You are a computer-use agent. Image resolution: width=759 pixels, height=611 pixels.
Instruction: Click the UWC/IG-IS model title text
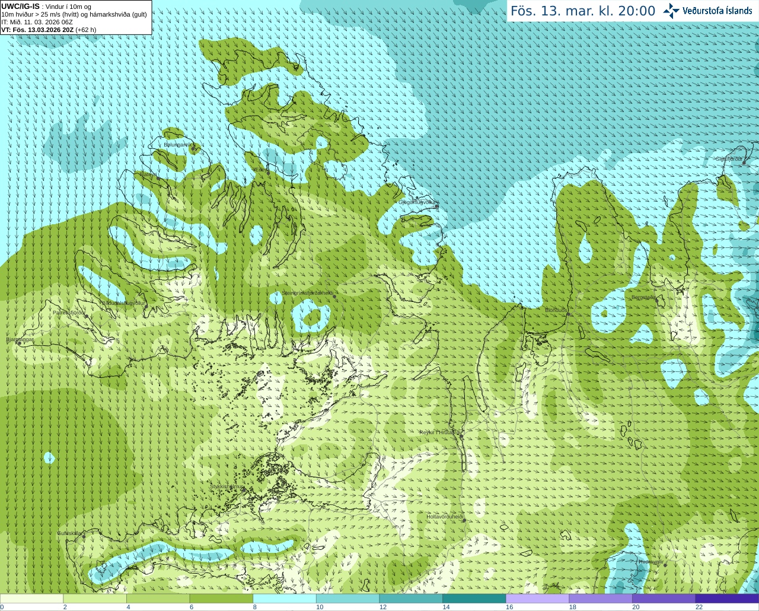coord(20,6)
